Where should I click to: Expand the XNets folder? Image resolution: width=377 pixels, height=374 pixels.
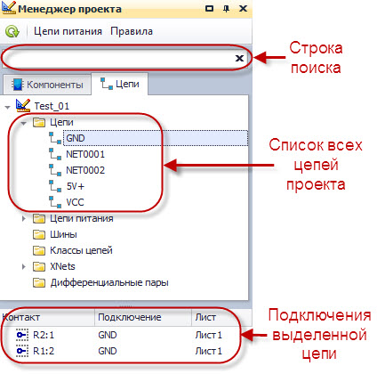(24, 266)
